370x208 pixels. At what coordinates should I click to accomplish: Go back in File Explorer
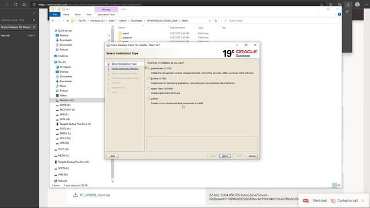coord(53,21)
